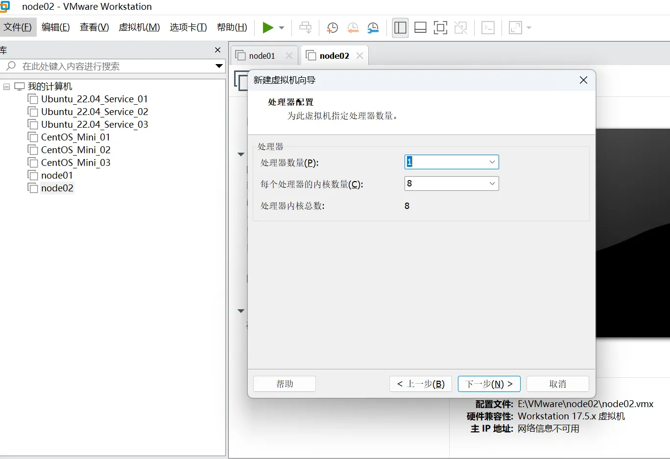Click the full screen mode icon
670x459 pixels.
coord(440,28)
